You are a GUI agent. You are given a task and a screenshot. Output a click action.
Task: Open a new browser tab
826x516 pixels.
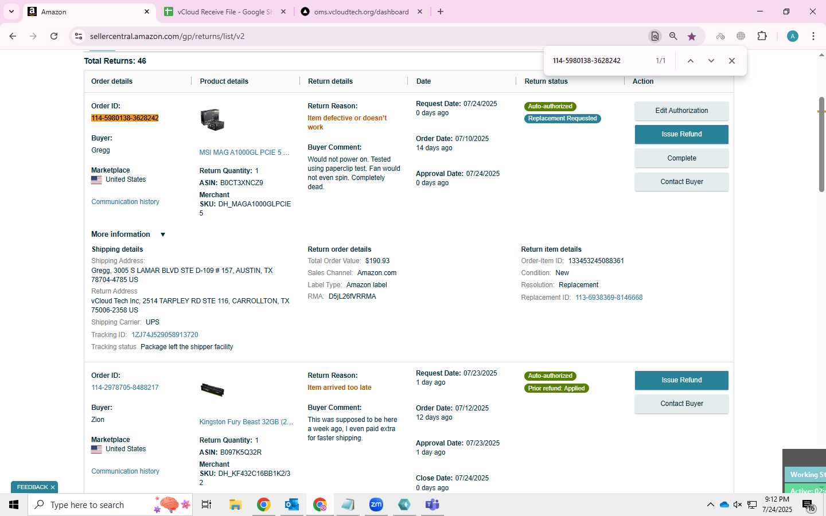coord(441,11)
